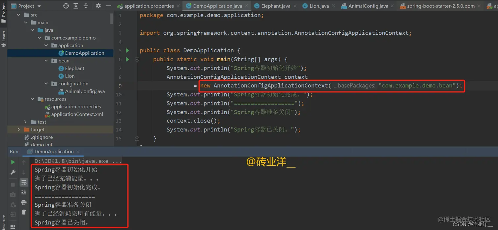Image resolution: width=498 pixels, height=230 pixels.
Task: Click the up stack trace arrow
Action: click(x=24, y=162)
